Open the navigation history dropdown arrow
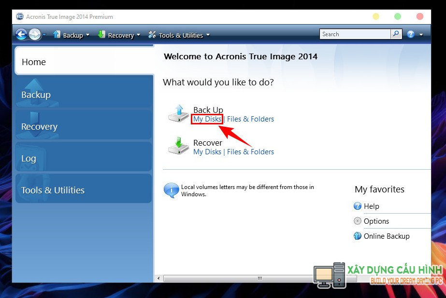 point(44,35)
